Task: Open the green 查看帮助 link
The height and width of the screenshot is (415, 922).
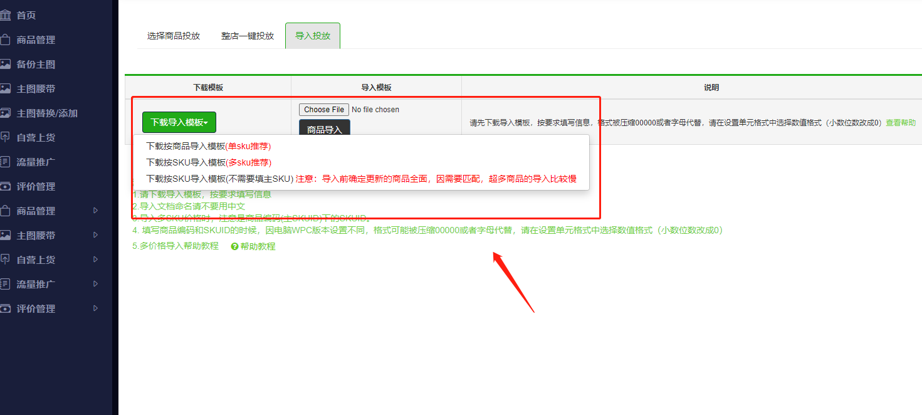Action: coord(900,123)
